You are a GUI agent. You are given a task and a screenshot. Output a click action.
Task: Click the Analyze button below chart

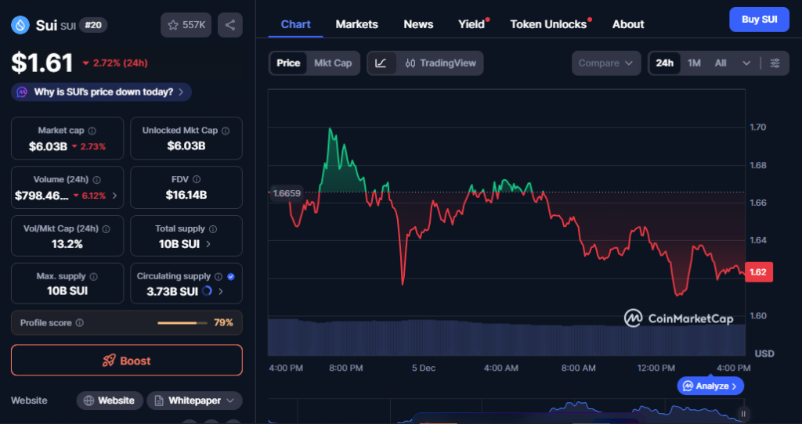tap(710, 386)
